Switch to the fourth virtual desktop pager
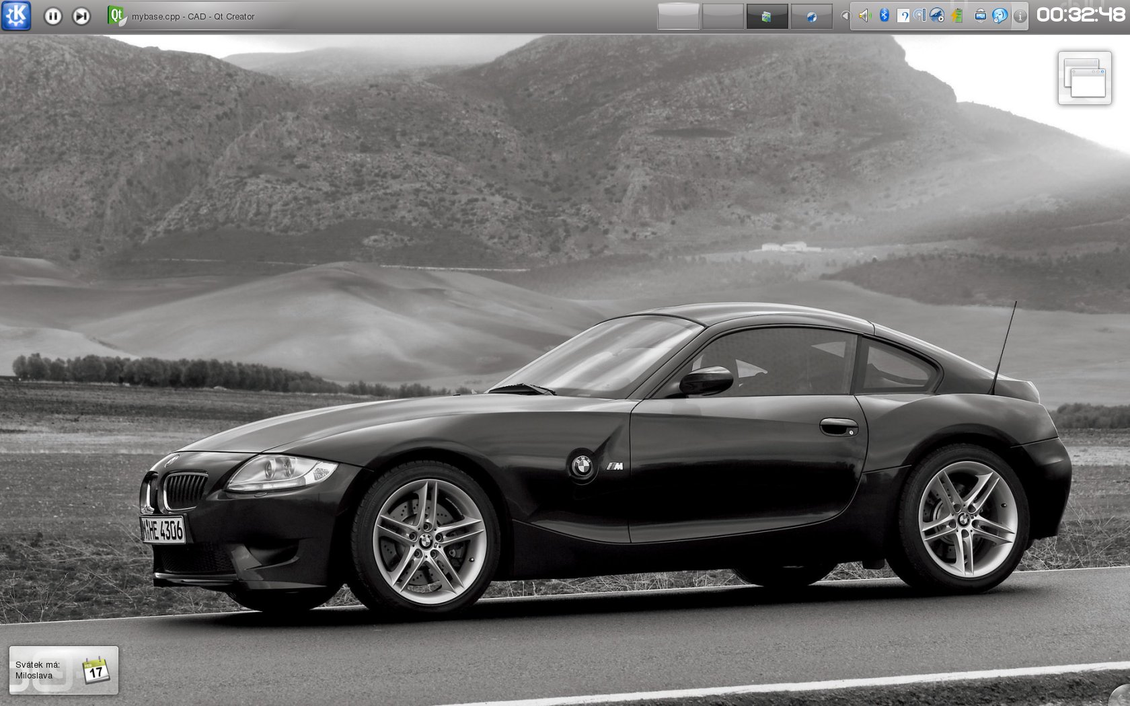This screenshot has height=706, width=1130. coord(812,16)
